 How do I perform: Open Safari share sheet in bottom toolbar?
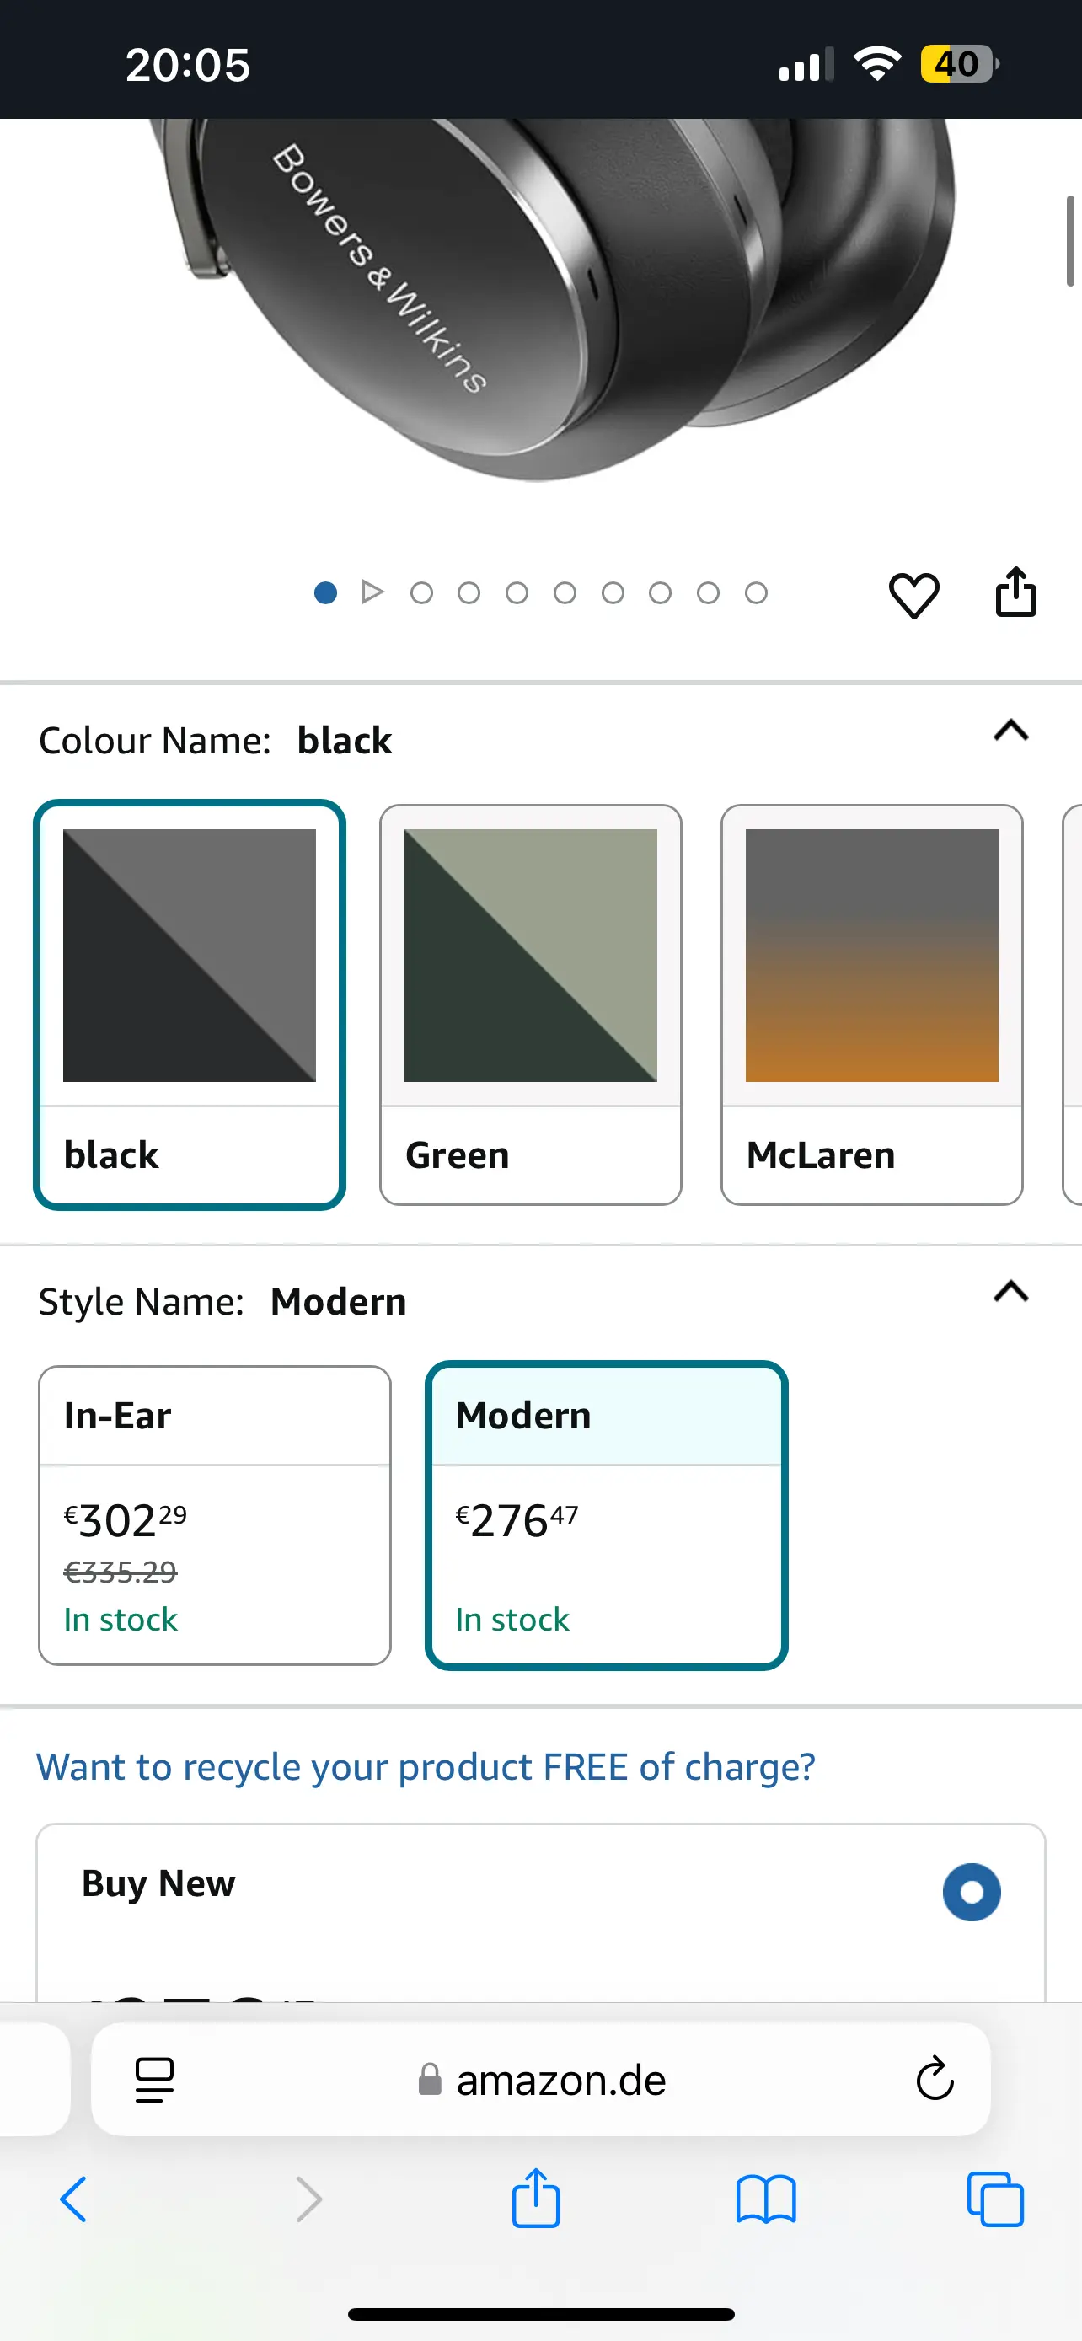(x=535, y=2198)
